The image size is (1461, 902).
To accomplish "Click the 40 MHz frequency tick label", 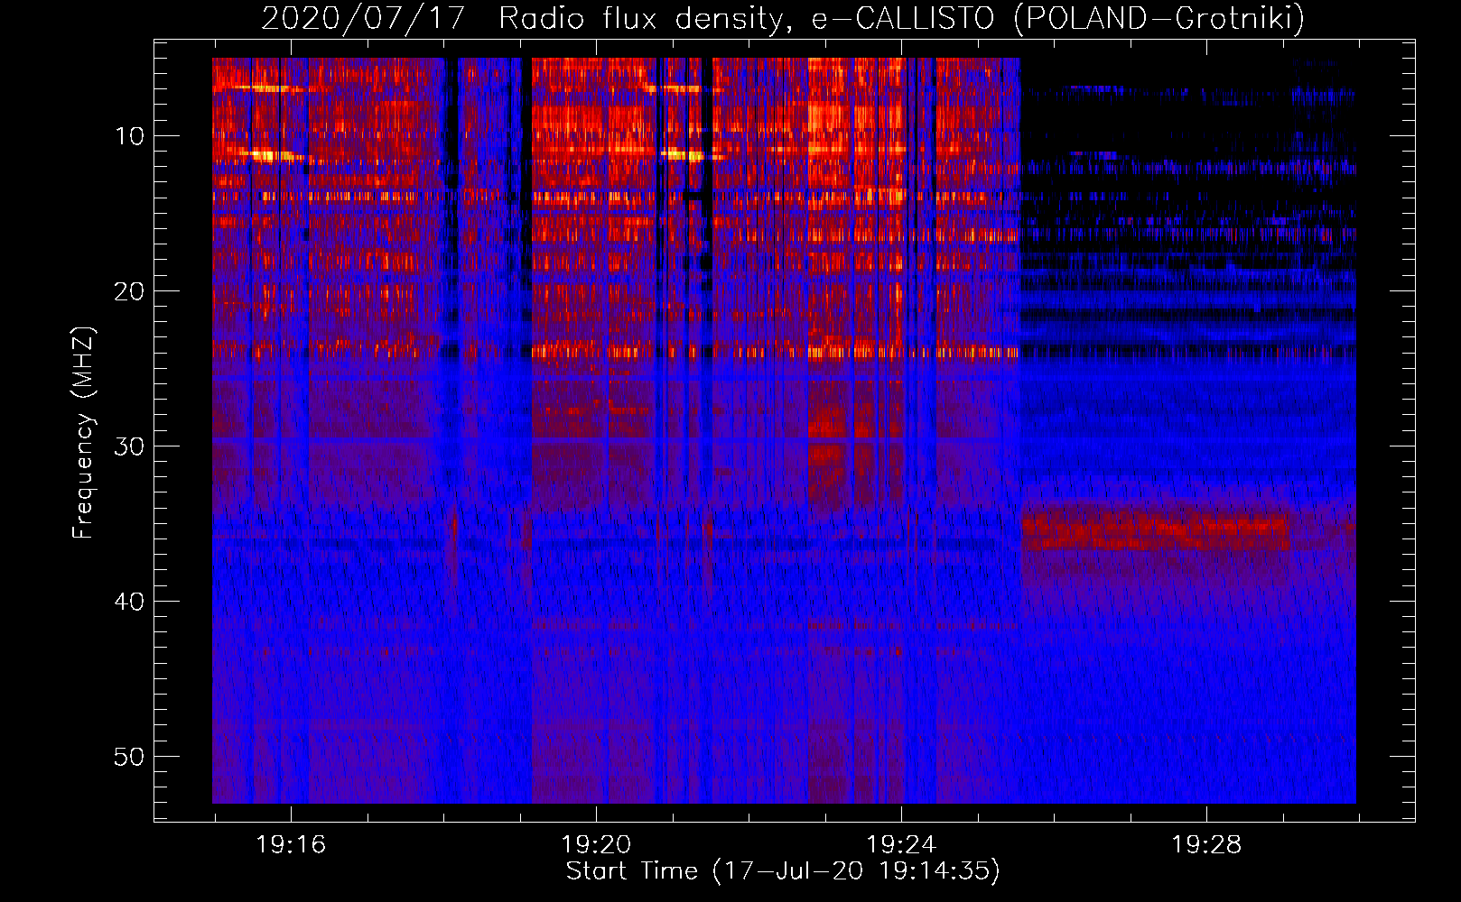I will (x=130, y=602).
